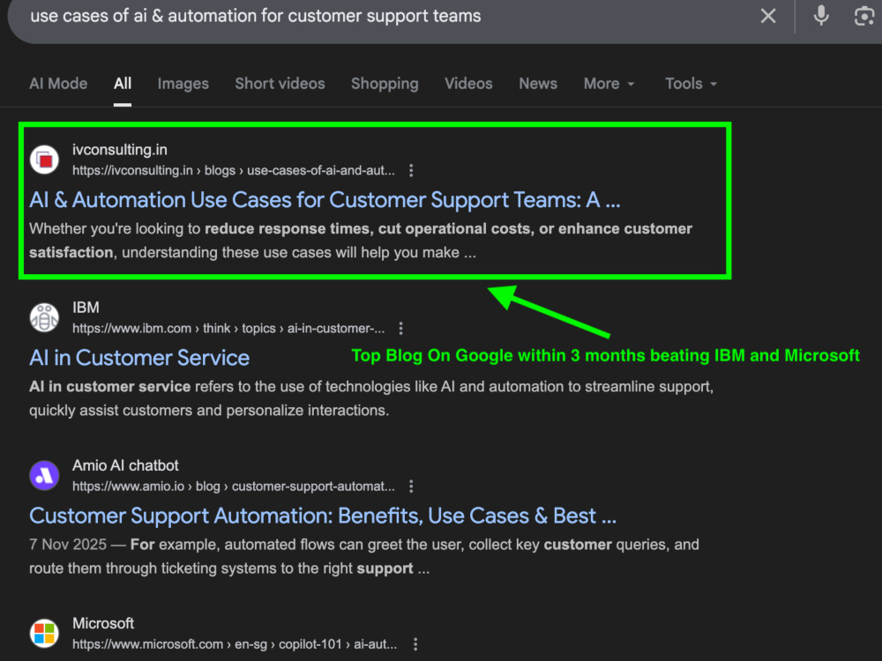The width and height of the screenshot is (882, 661).
Task: Open three-dot menu for Amio result
Action: [411, 486]
